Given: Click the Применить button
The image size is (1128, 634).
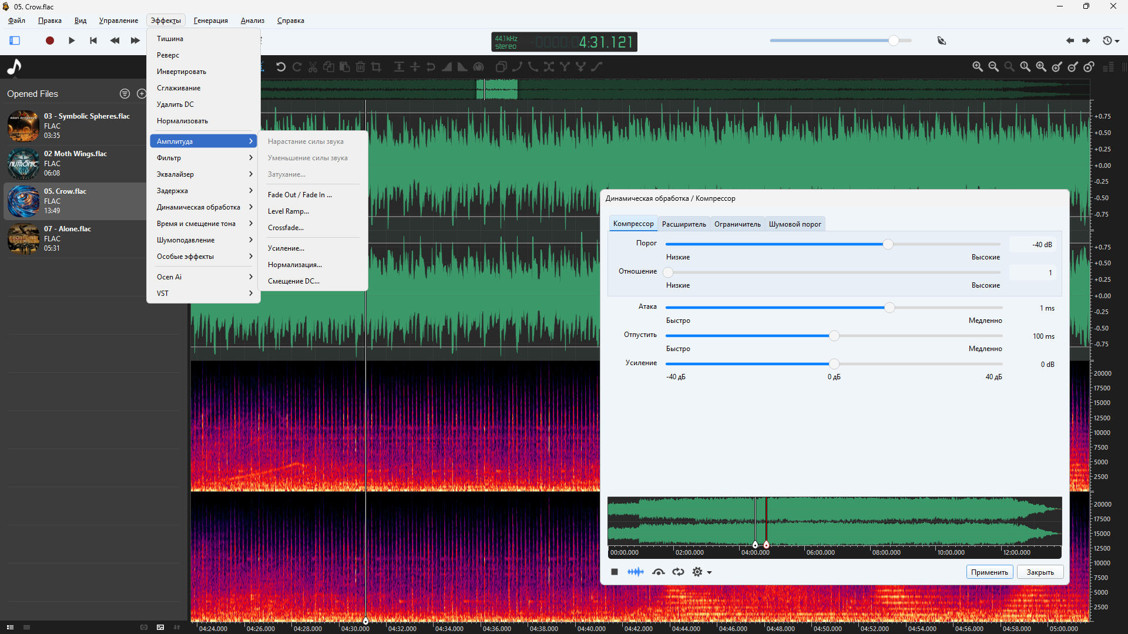Looking at the screenshot, I should (989, 572).
